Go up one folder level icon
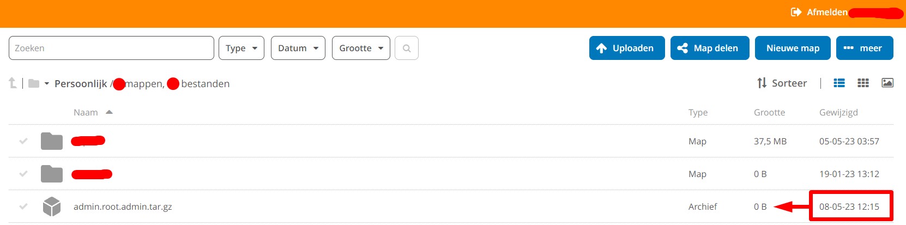Viewport: 906px width, 225px height. [13, 83]
